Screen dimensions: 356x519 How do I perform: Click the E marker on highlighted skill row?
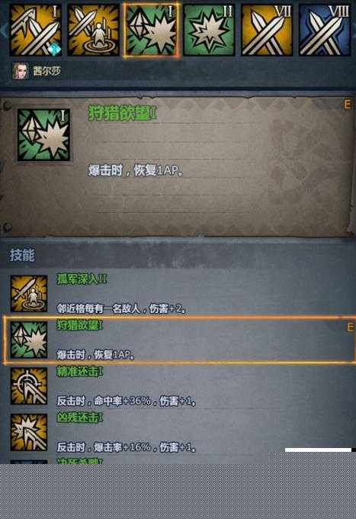(350, 327)
